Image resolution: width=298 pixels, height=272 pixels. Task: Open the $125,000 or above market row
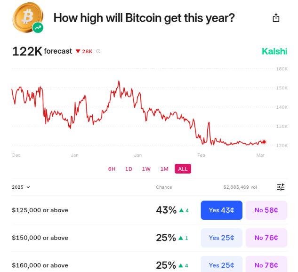40,210
